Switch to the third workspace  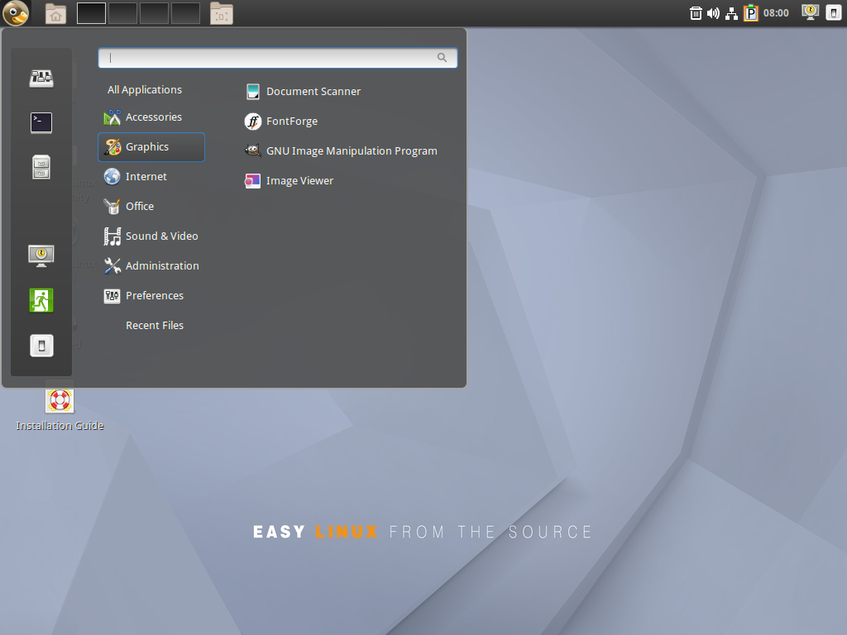(154, 13)
